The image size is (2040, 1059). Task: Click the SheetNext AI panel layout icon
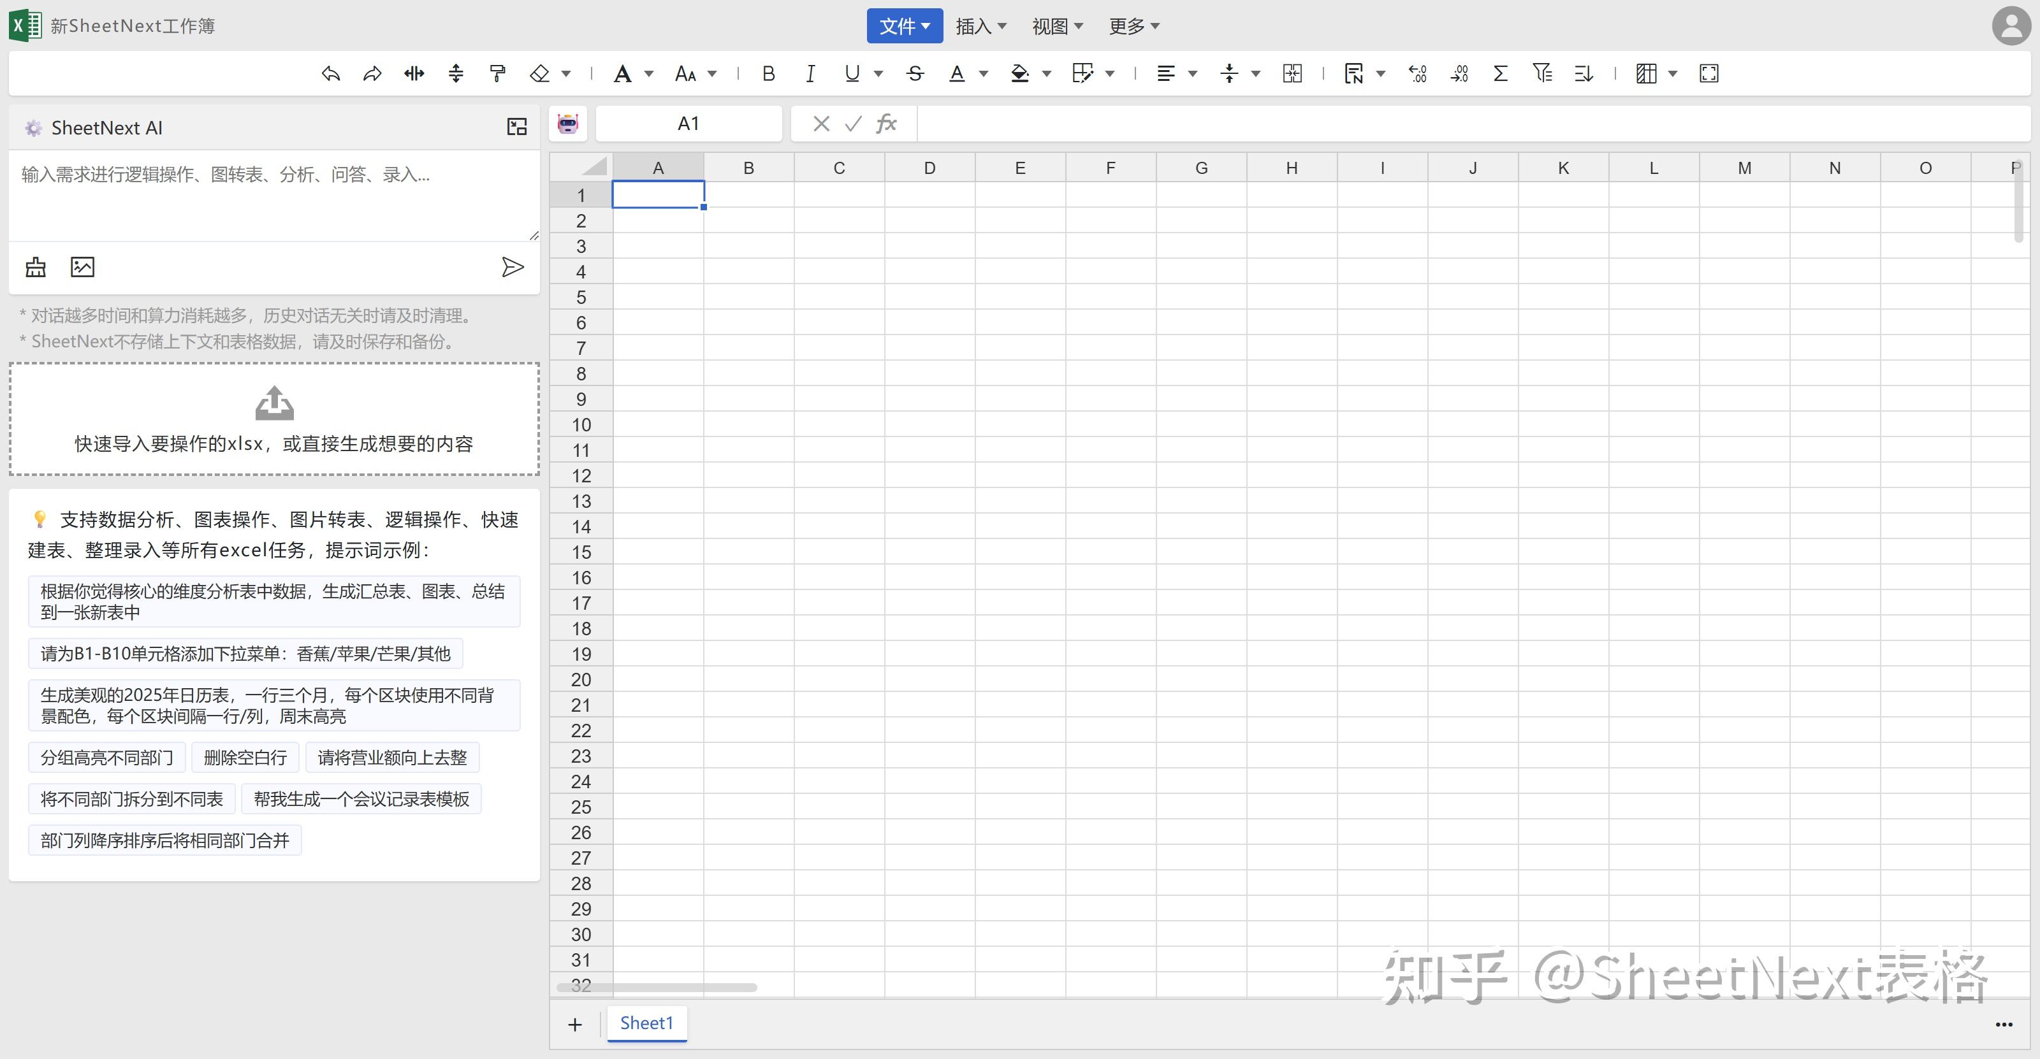tap(516, 127)
